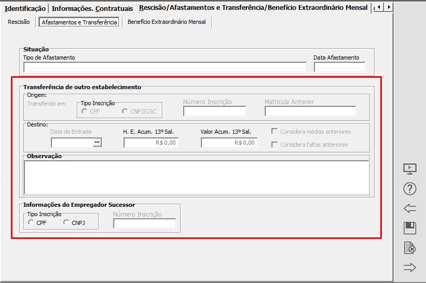The width and height of the screenshot is (426, 283).
Task: Select the Rescisão sub-tab
Action: [19, 22]
